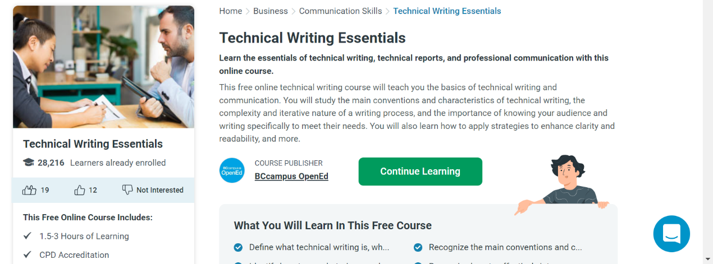This screenshot has width=713, height=264.
Task: Click the checkmark beside CPD Accreditation
Action: (x=27, y=254)
